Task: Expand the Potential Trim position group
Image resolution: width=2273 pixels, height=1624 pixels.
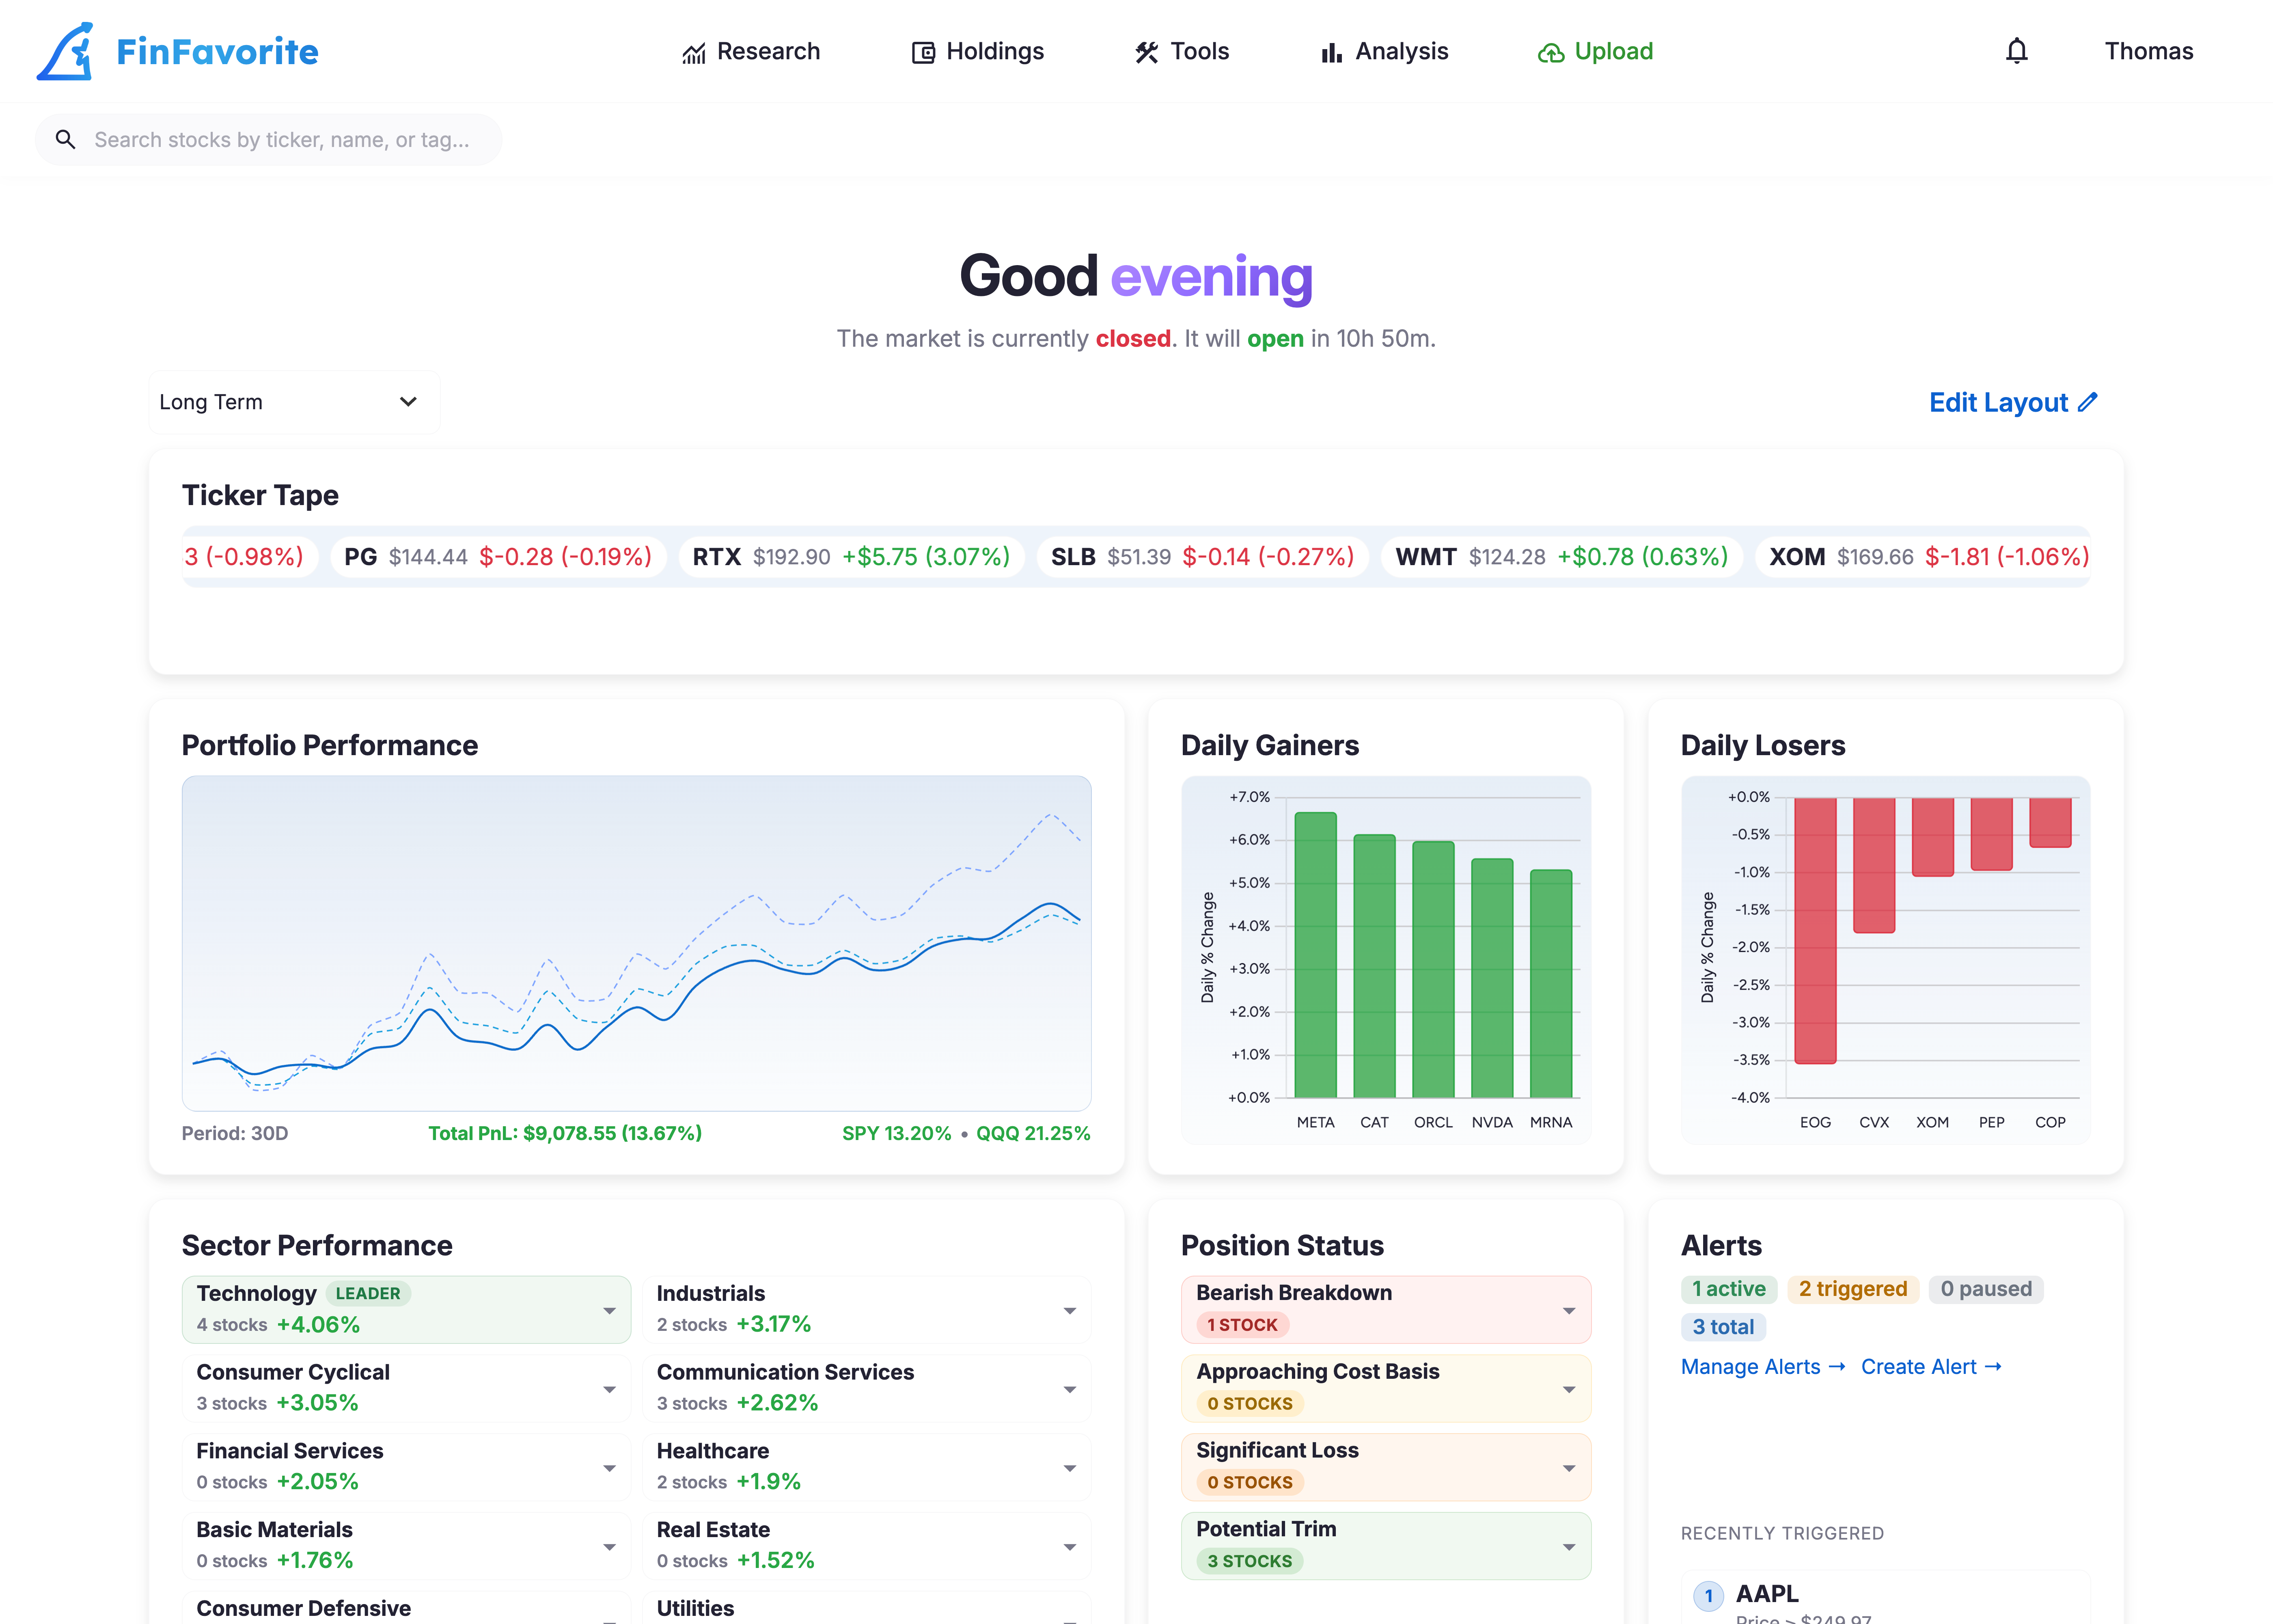Action: click(x=1568, y=1547)
